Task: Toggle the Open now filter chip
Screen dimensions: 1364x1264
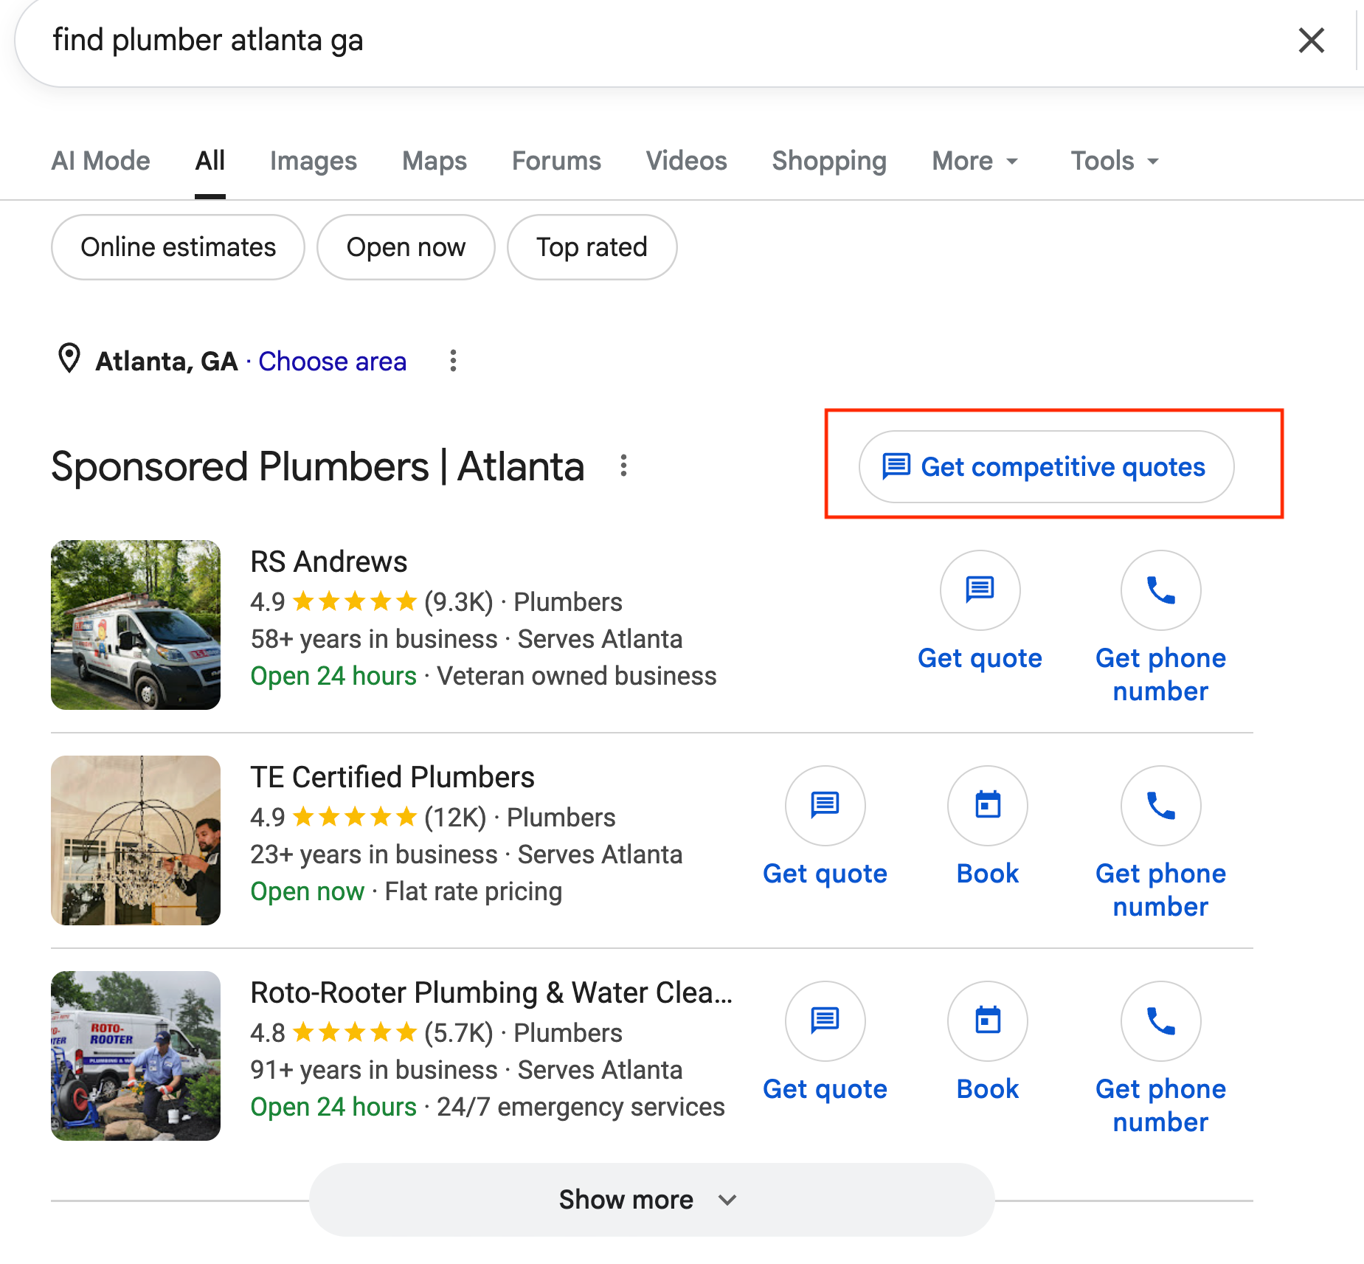Action: tap(406, 247)
